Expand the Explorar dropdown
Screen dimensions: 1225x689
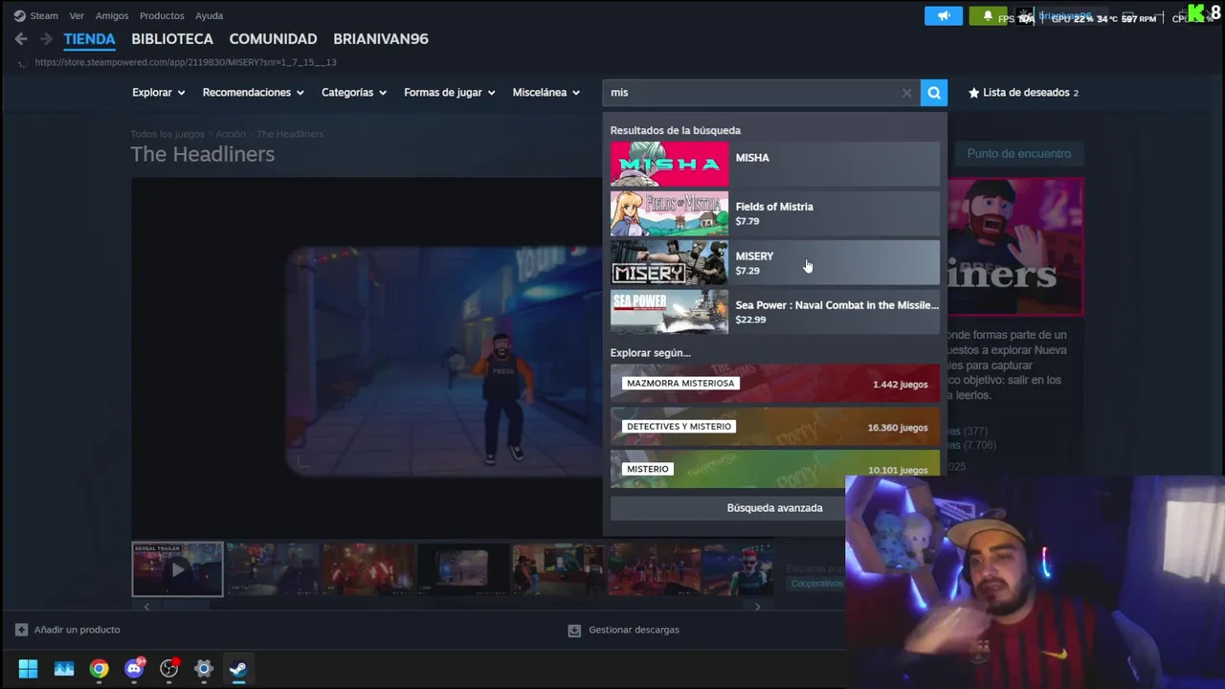pyautogui.click(x=159, y=93)
